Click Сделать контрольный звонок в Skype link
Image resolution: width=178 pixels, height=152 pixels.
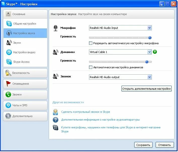click(85, 112)
